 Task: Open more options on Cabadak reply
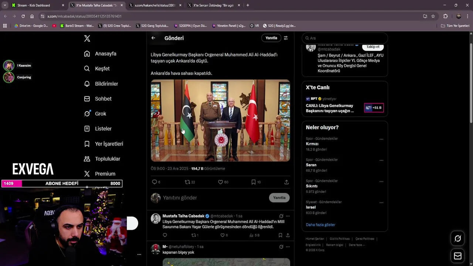point(288,216)
